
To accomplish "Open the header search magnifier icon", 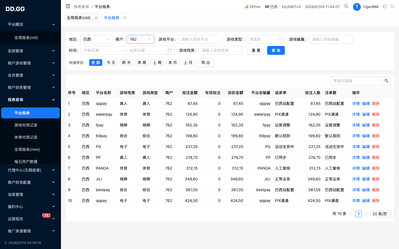I will 346,6.
